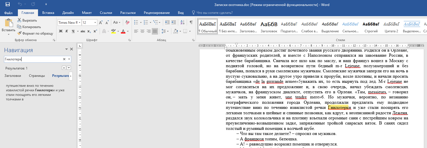Screen dimensions: 427x148
Task: Switch to the Ссылки ribbon tab
Action: (x=106, y=13)
